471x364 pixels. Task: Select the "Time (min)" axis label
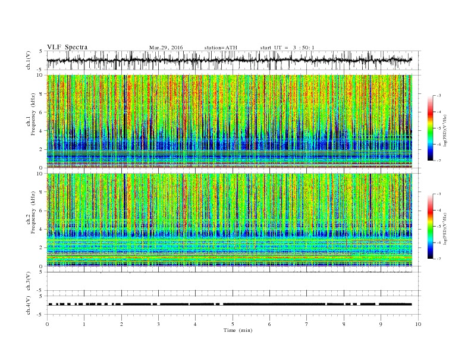[238, 330]
